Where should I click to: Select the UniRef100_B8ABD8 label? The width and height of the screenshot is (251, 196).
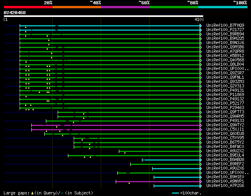pyautogui.click(x=225, y=160)
